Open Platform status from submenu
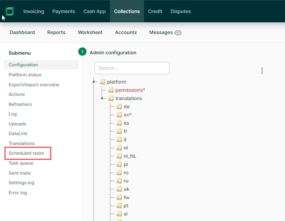This screenshot has height=221, width=285. (x=25, y=75)
